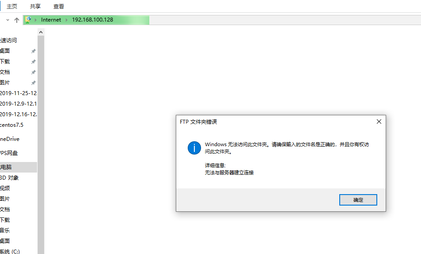Open the 主页 ribbon tab

12,7
